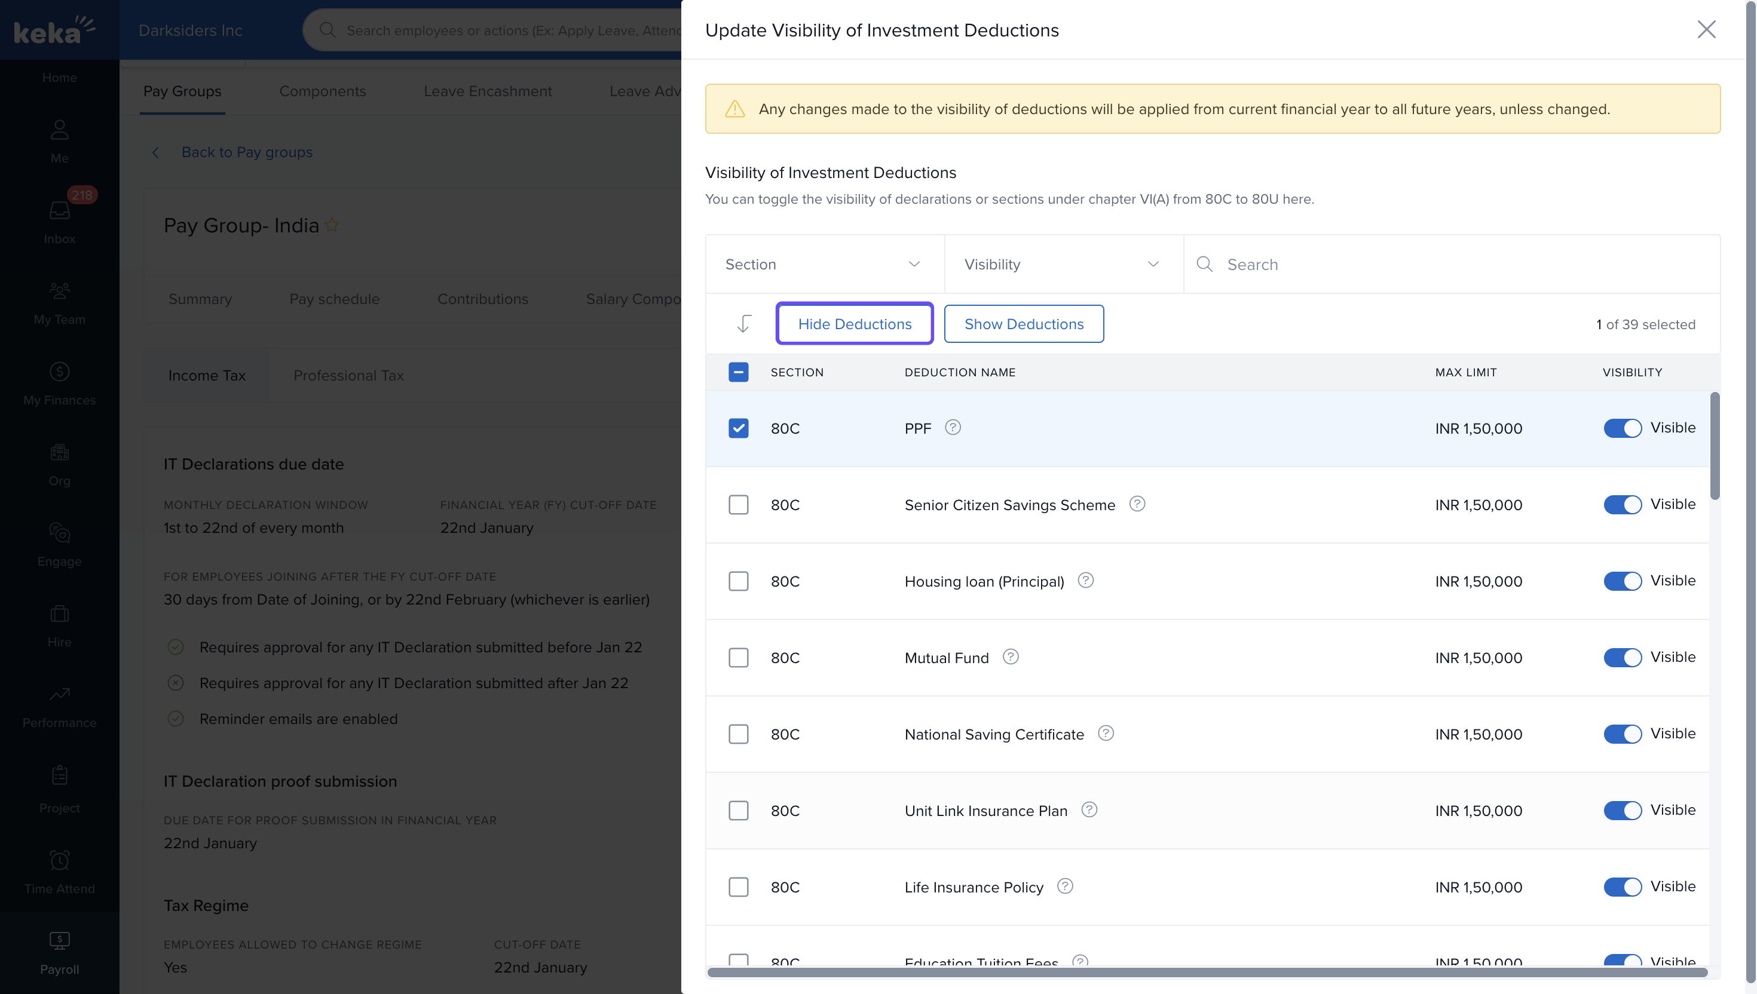
Task: Toggle the select-all header checkbox
Action: [x=738, y=372]
